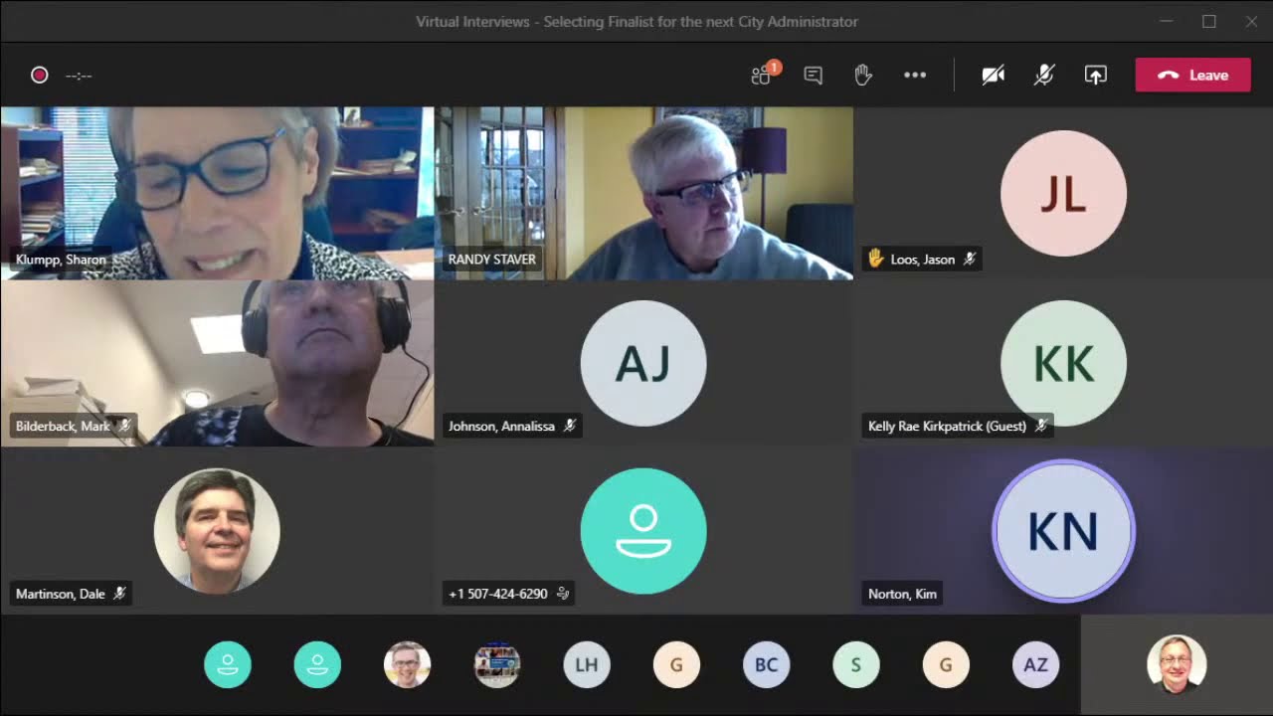The height and width of the screenshot is (716, 1273).
Task: Click your self-view photo in the bottom right corner
Action: click(1177, 664)
